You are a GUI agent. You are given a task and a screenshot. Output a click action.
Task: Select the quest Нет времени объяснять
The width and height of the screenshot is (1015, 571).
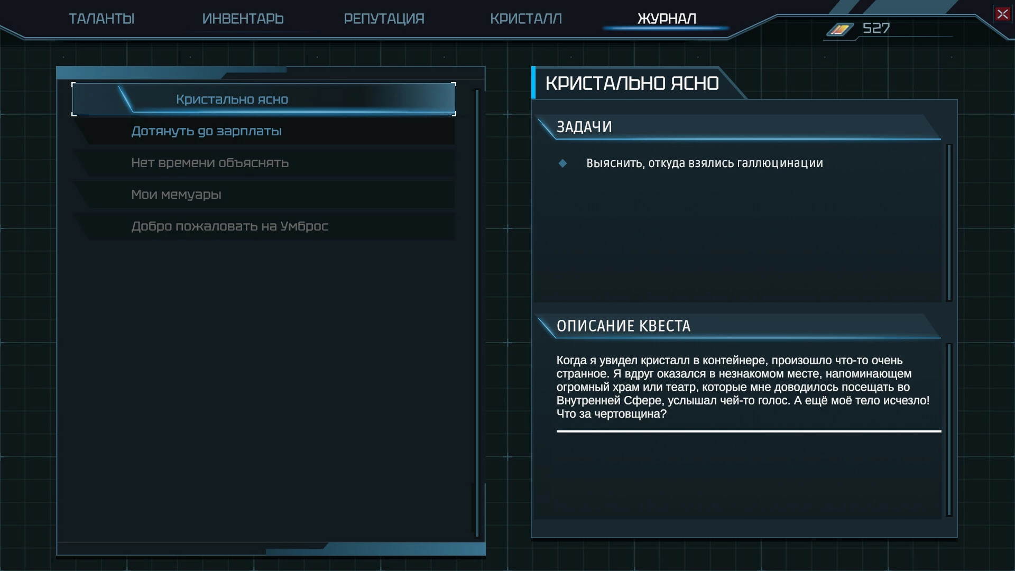pos(264,163)
